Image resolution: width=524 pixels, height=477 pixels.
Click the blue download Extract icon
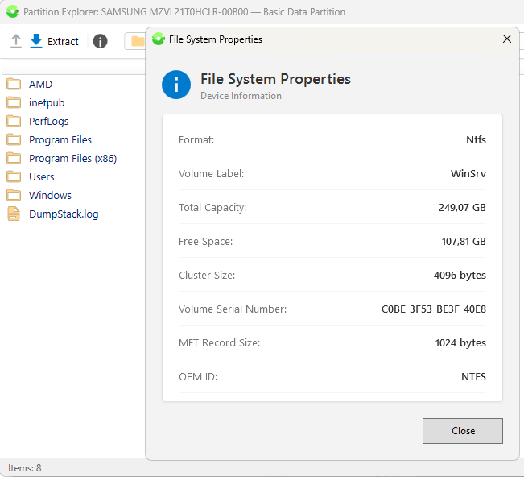pyautogui.click(x=36, y=41)
